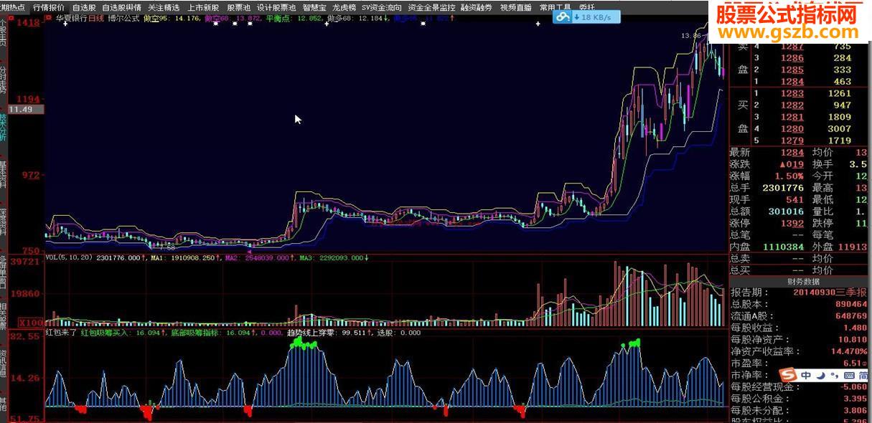Toggle Sogou Chinese/English mode 中

coord(805,375)
